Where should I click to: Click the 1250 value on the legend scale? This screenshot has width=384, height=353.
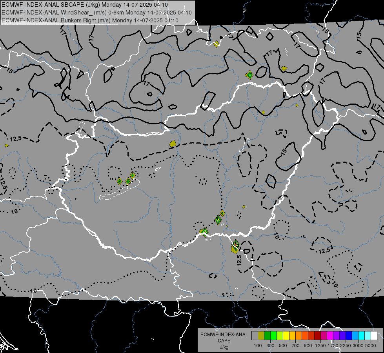pyautogui.click(x=320, y=346)
